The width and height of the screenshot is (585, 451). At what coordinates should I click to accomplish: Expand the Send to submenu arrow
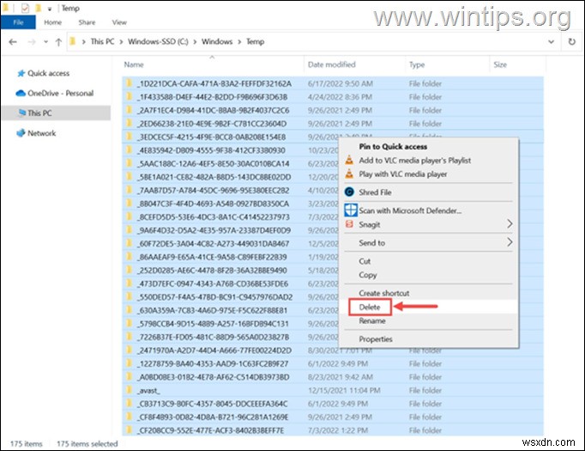(510, 242)
